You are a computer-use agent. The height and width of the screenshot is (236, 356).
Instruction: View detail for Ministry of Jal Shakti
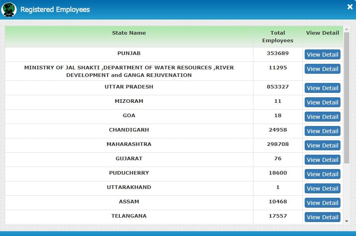323,69
